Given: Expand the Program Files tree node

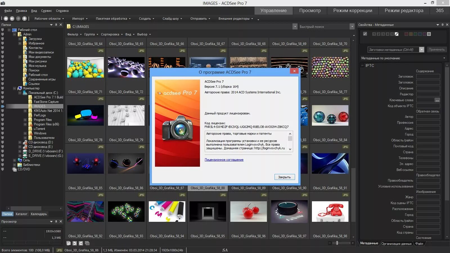Looking at the screenshot, I should (25, 120).
